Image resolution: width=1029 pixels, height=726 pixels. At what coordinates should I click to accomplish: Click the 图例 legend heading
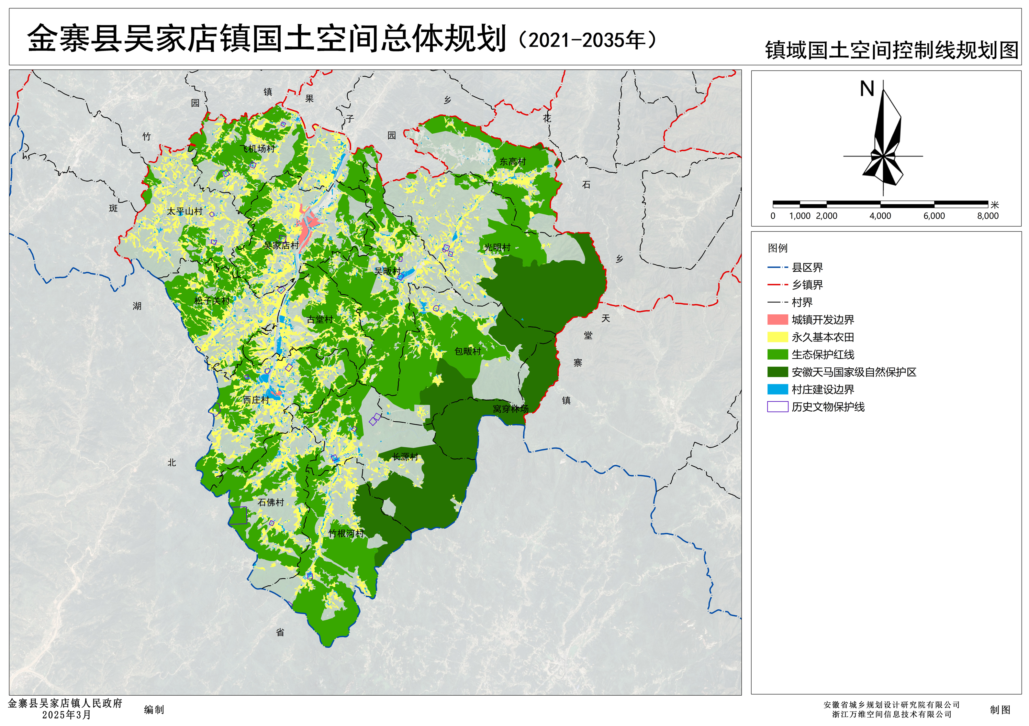point(777,248)
